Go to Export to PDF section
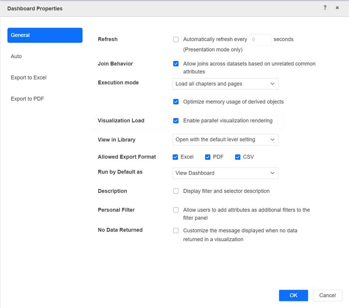Screen dimensions: 349x308 point(27,99)
